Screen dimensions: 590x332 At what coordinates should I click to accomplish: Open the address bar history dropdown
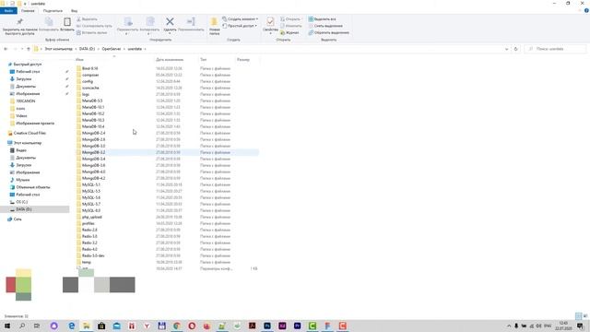tap(506, 49)
